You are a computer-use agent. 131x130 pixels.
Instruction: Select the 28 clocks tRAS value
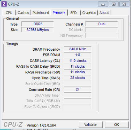point(78,78)
